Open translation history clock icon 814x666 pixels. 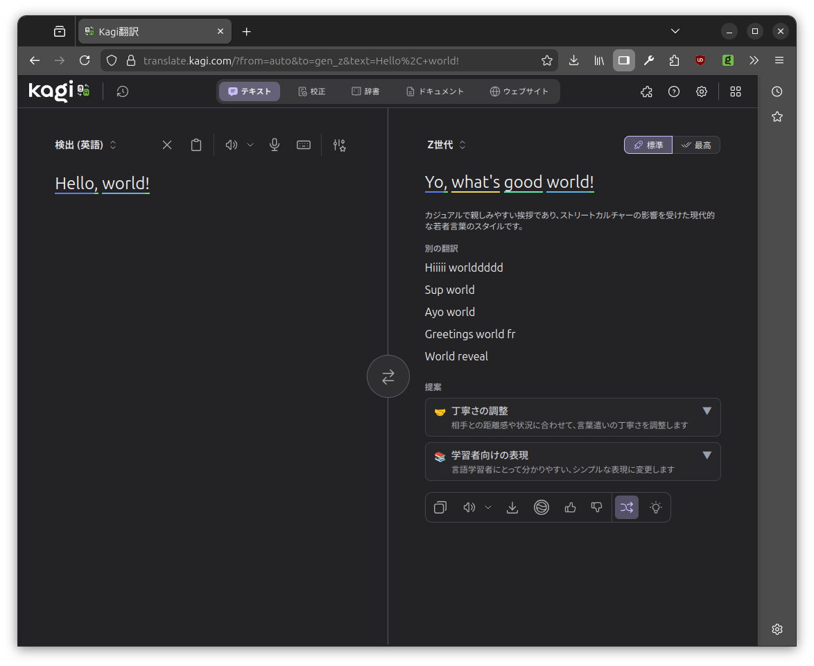point(123,91)
